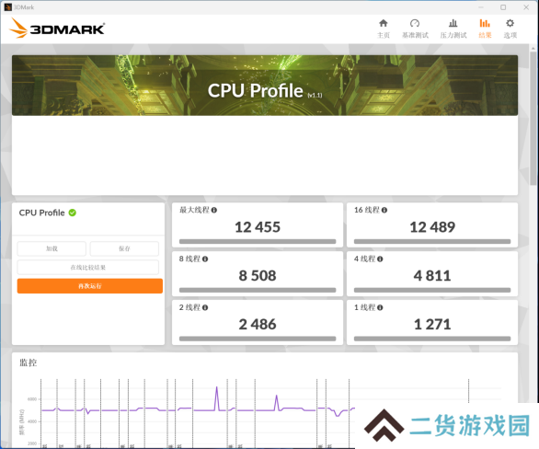The width and height of the screenshot is (539, 449).
Task: Click the Save (保存) button
Action: click(124, 248)
